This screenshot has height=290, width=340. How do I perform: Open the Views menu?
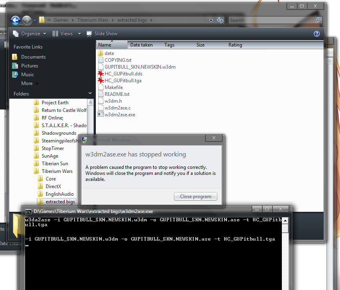click(x=63, y=34)
